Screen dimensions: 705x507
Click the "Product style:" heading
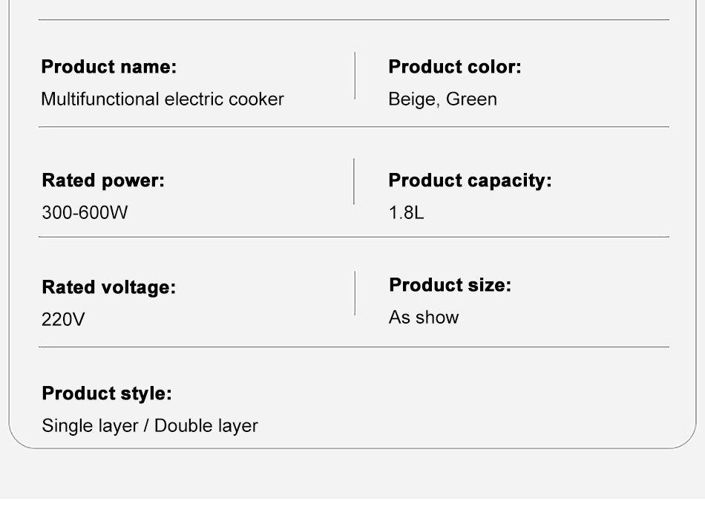tap(107, 393)
